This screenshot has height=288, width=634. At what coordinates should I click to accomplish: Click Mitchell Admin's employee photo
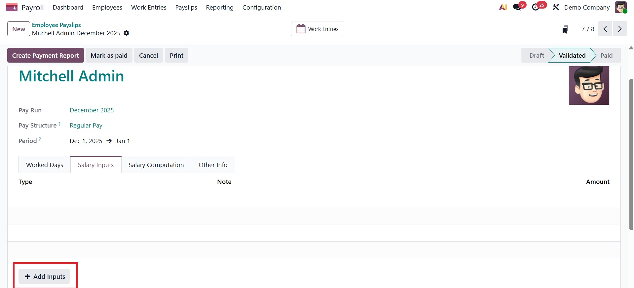589,85
